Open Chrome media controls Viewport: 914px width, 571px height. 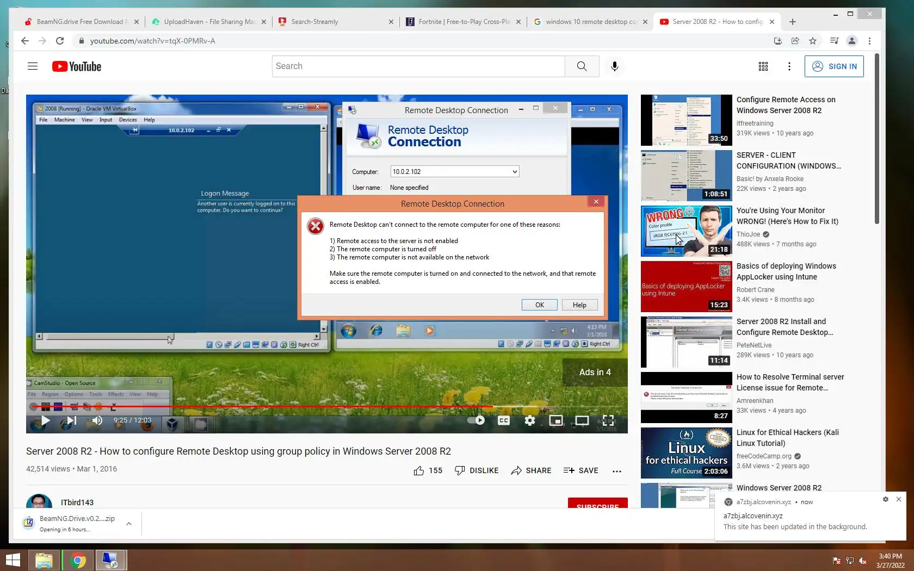point(834,41)
